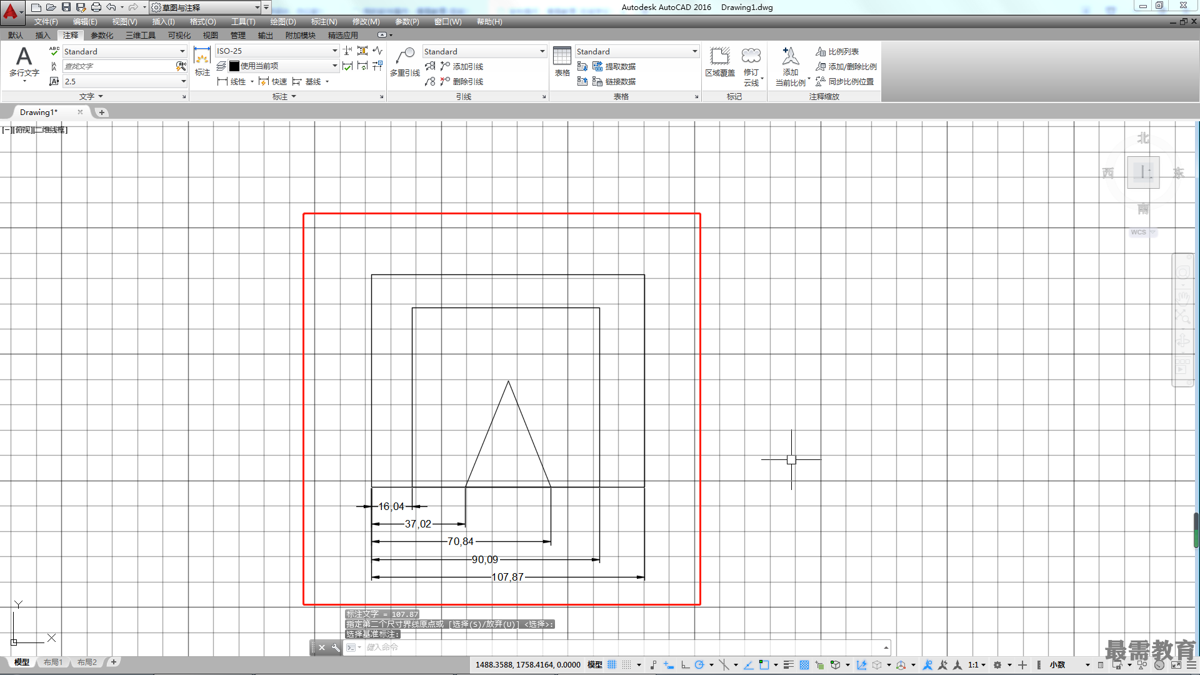The height and width of the screenshot is (675, 1200).
Task: Toggle dynamic input in status bar
Action: [669, 665]
